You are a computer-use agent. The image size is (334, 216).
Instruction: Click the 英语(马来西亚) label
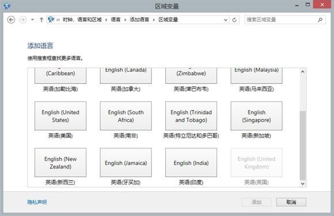[256, 89]
